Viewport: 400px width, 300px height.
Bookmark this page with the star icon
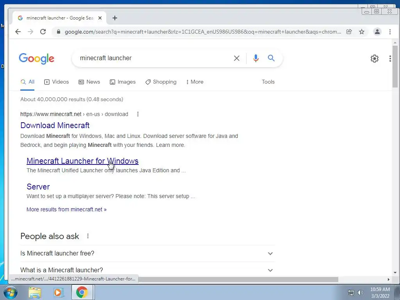pyautogui.click(x=362, y=32)
